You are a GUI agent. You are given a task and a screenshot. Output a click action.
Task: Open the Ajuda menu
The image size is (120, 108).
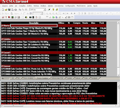click(95, 6)
